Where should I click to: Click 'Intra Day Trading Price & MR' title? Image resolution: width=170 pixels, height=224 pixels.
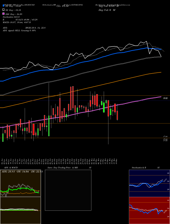(63, 168)
